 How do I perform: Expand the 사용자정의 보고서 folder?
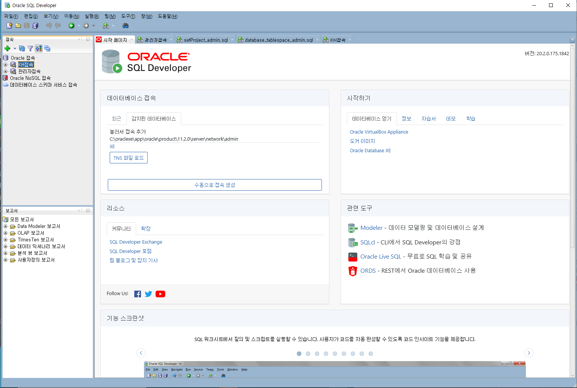pos(6,260)
